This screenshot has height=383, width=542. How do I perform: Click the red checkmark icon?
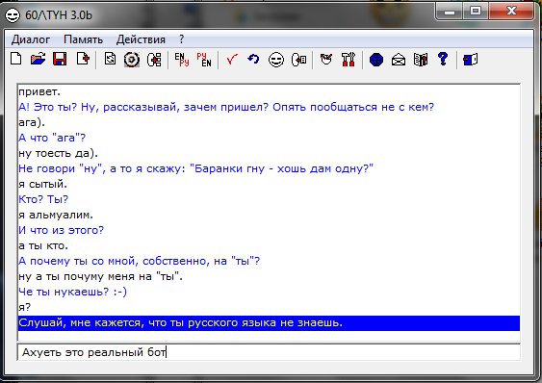click(232, 60)
